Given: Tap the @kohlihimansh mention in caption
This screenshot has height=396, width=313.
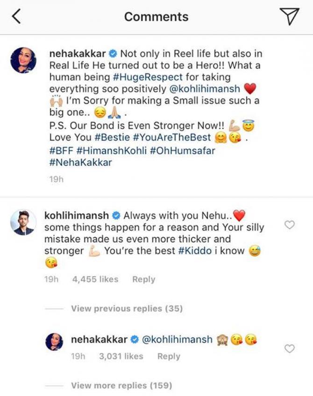Looking at the screenshot, I should point(202,88).
